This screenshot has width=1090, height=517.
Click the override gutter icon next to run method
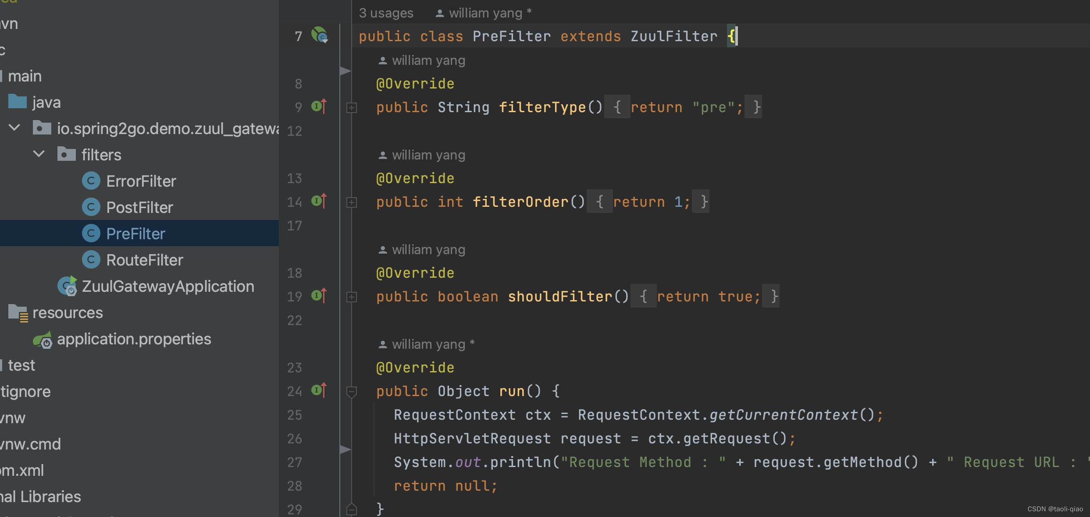pos(319,390)
